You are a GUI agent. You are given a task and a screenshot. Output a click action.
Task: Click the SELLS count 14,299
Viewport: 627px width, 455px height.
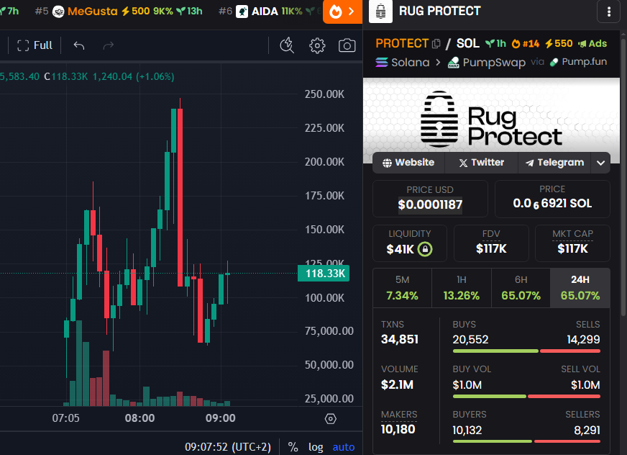tap(583, 340)
